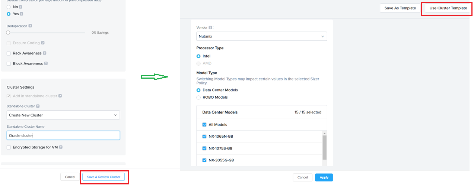
Task: Click Save & Review Cluster button
Action: pyautogui.click(x=104, y=177)
